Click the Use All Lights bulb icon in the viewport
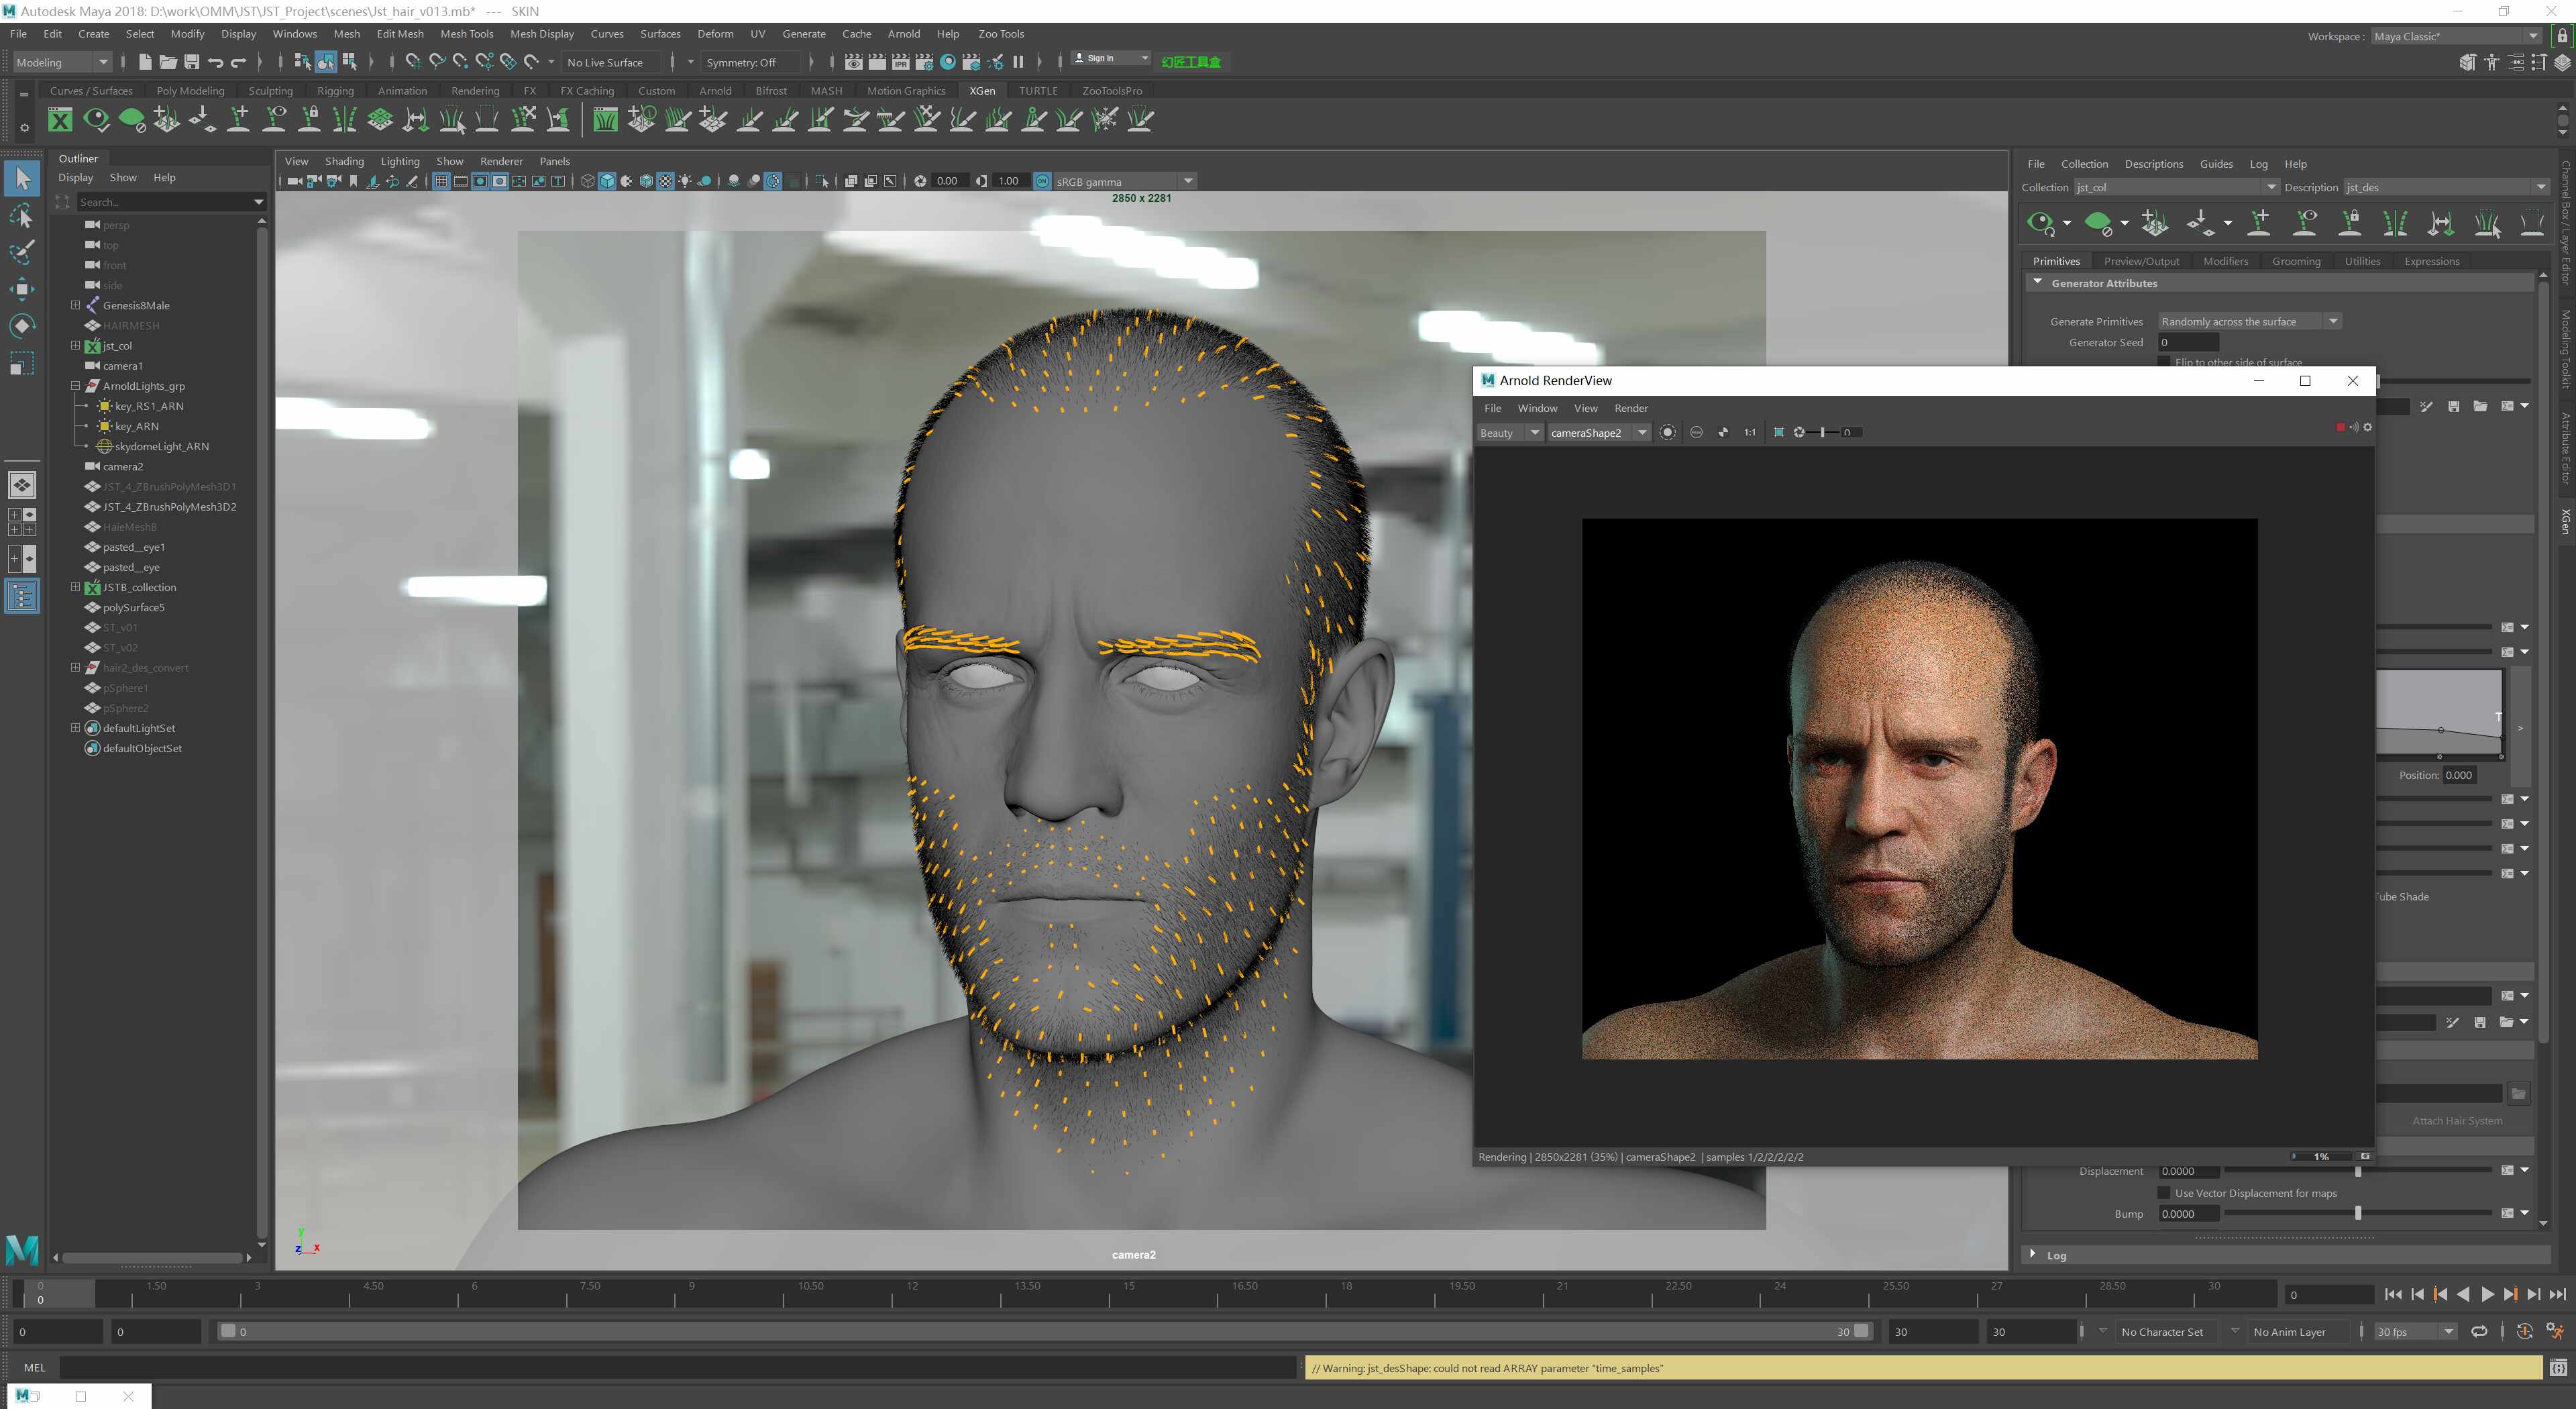The height and width of the screenshot is (1409, 2576). coord(685,181)
